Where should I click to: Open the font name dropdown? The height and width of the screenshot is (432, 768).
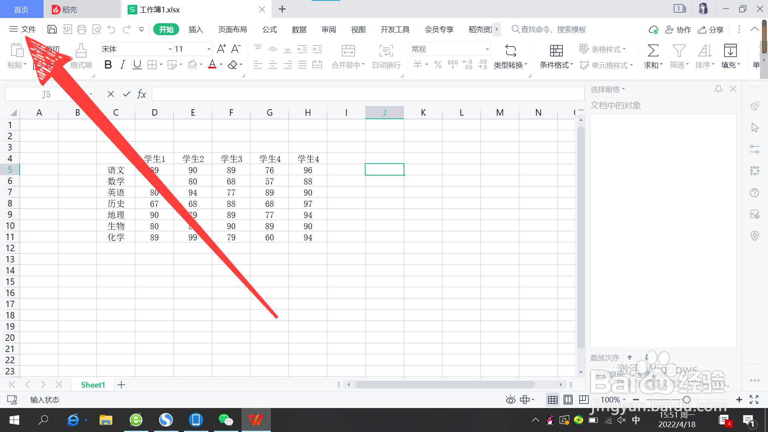170,49
